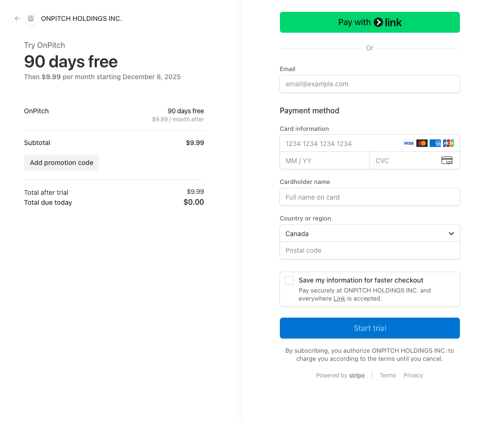Open the Terms link
This screenshot has height=421, width=485.
pos(388,375)
